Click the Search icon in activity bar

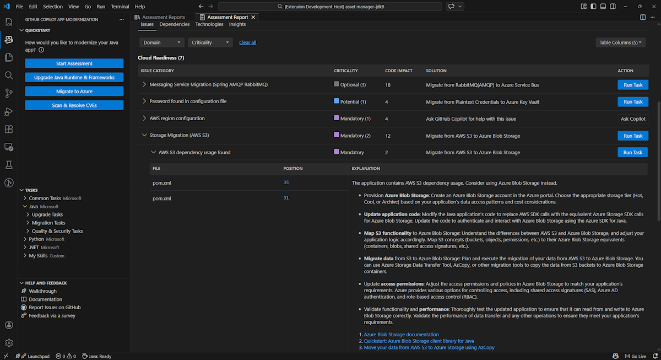[x=9, y=75]
